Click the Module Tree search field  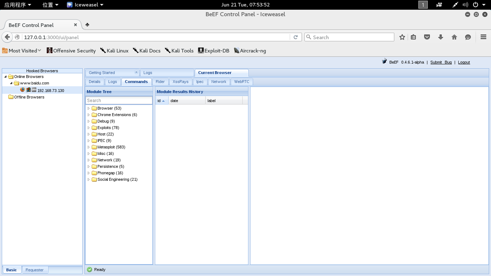click(119, 101)
